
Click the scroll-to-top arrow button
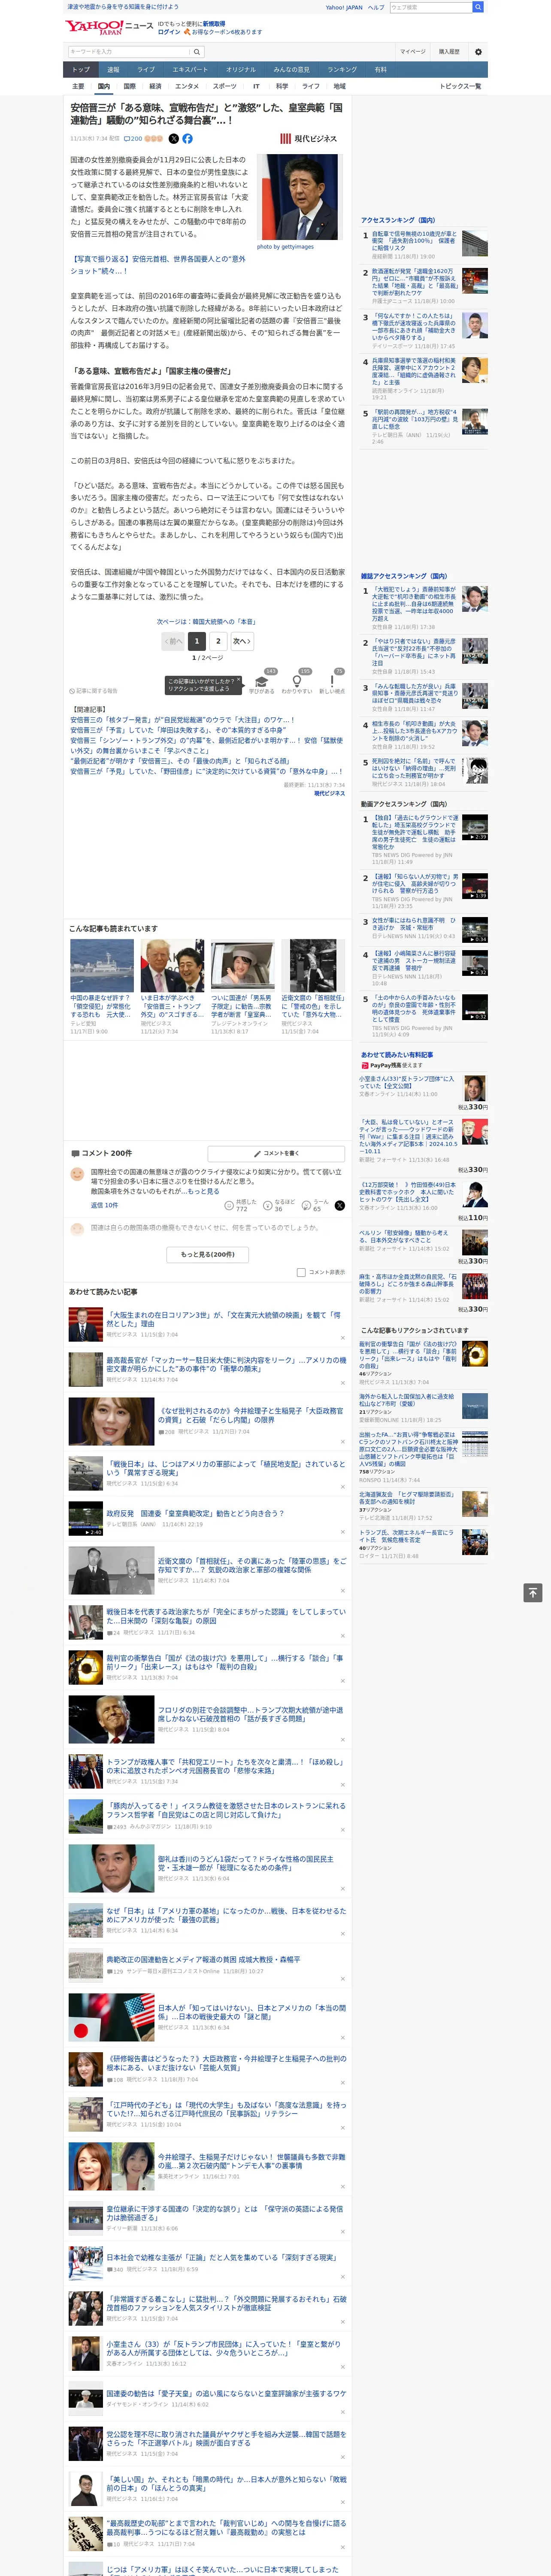click(x=533, y=1592)
